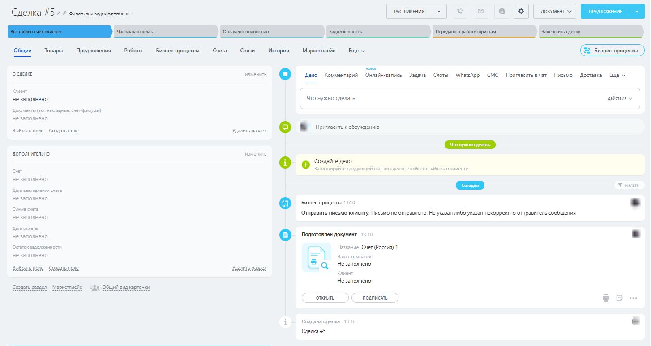
Task: Open the chat bubble icon in header
Action: pyautogui.click(x=501, y=12)
